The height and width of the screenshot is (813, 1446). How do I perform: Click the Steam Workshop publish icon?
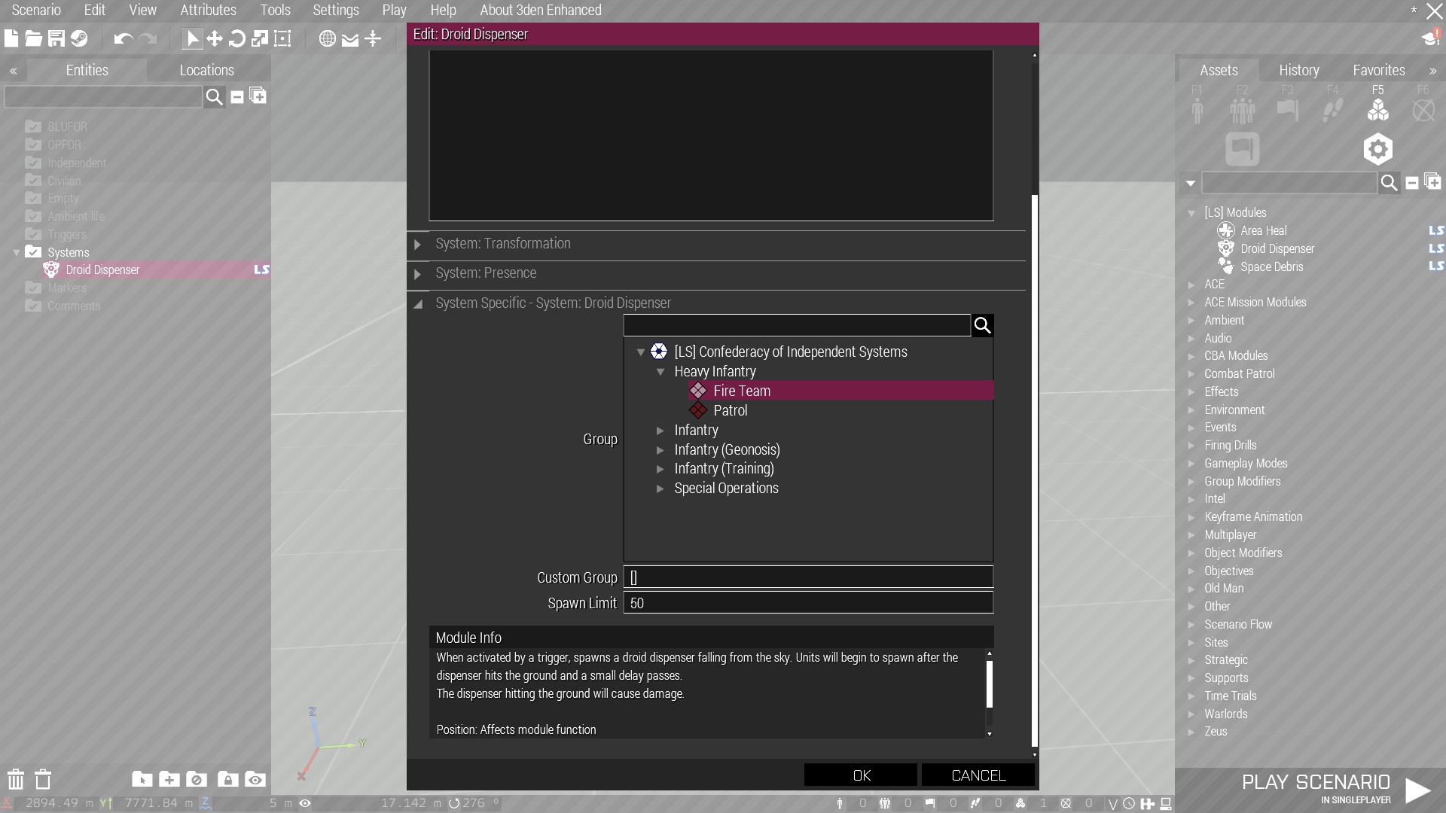tap(79, 38)
